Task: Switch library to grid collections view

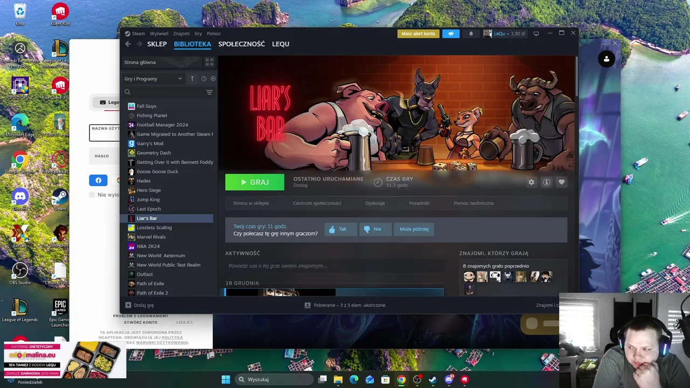Action: pos(209,62)
